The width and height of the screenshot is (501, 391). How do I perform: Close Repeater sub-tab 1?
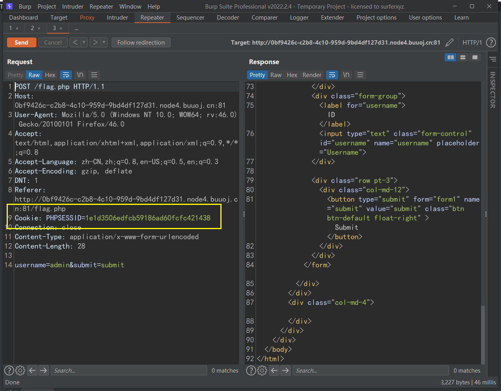(x=17, y=28)
